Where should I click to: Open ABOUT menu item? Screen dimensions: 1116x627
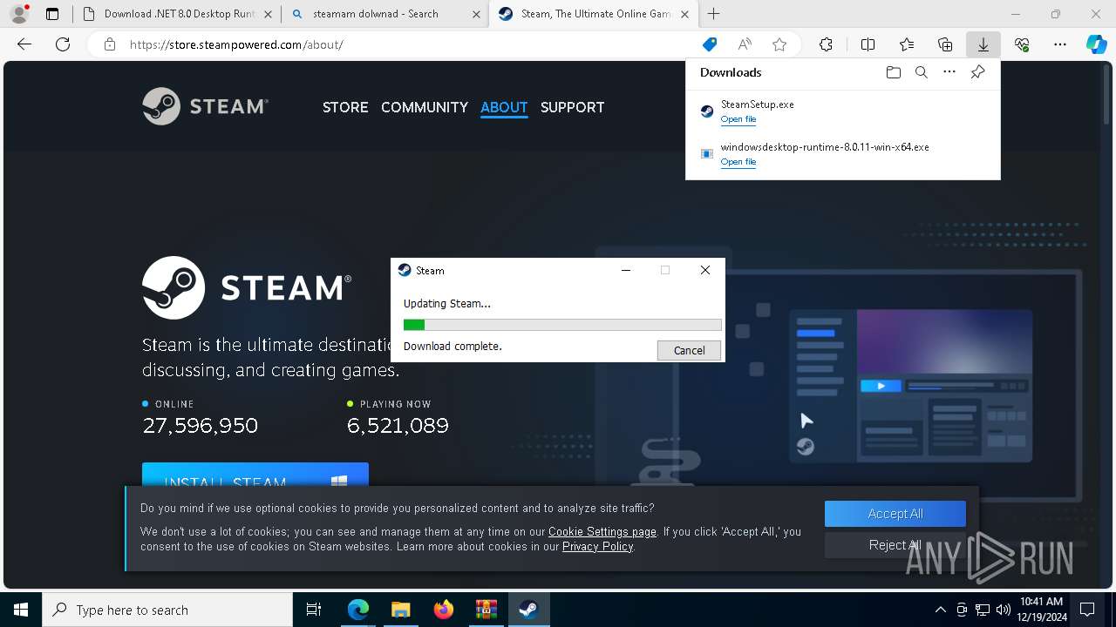pos(504,107)
